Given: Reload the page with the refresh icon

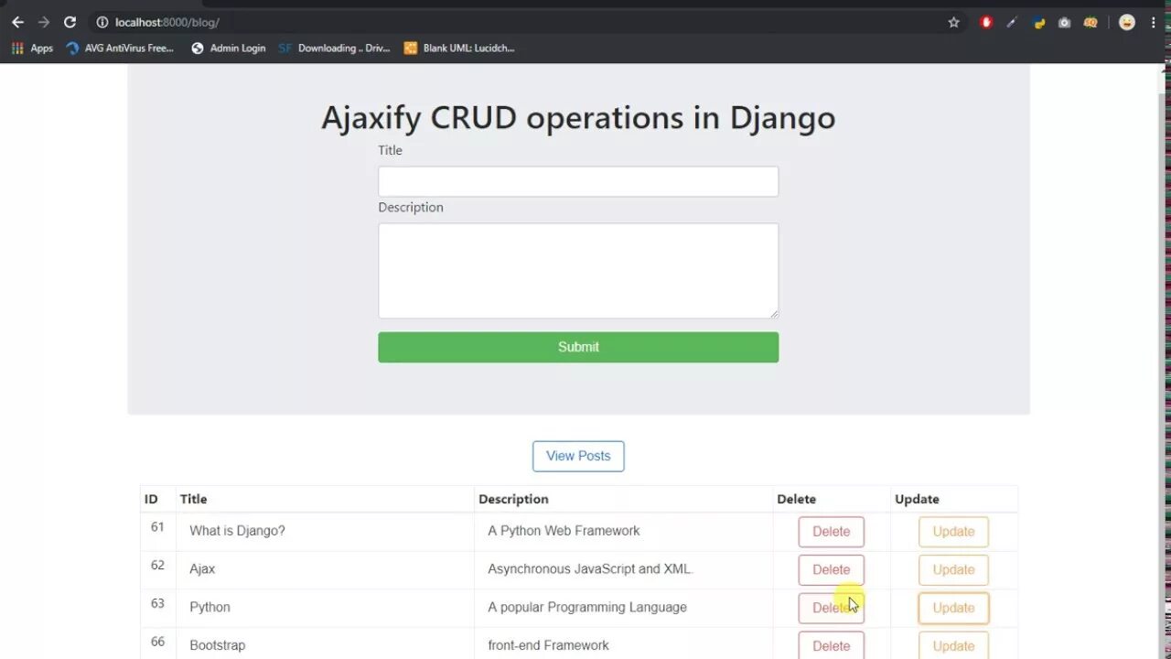Looking at the screenshot, I should tap(70, 22).
